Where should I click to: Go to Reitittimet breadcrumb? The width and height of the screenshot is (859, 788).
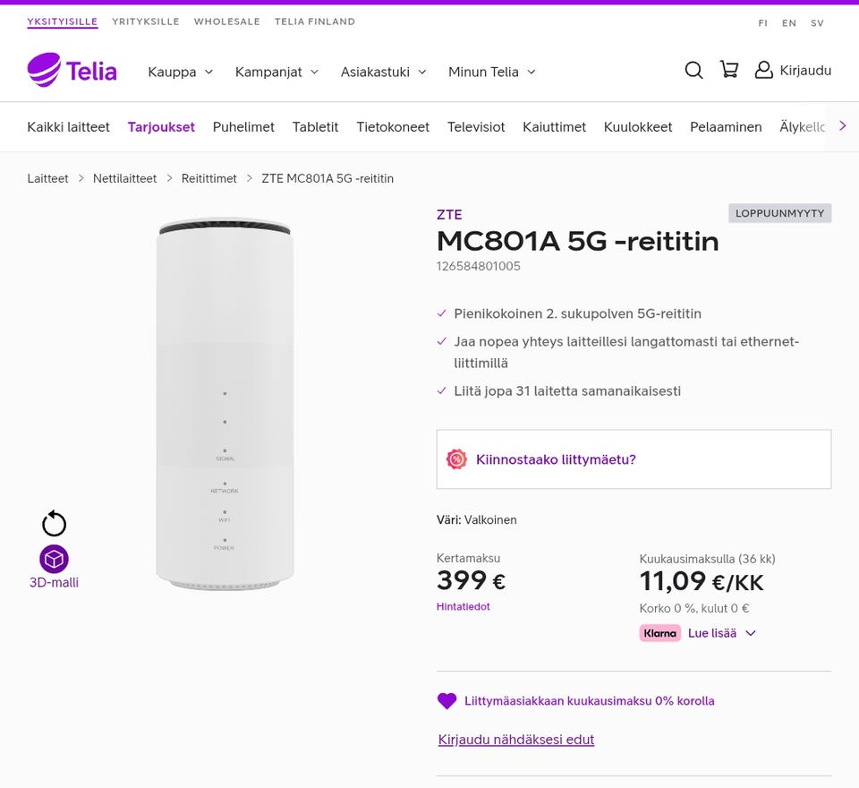(209, 179)
